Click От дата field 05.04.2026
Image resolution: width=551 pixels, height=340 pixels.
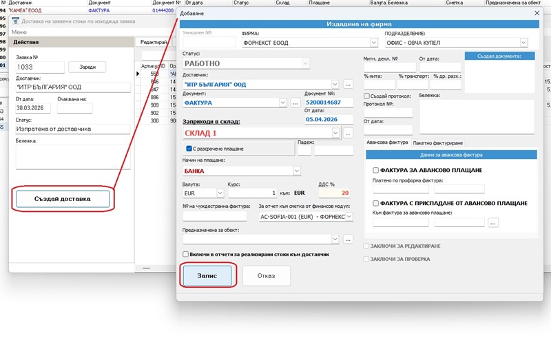[x=329, y=120]
